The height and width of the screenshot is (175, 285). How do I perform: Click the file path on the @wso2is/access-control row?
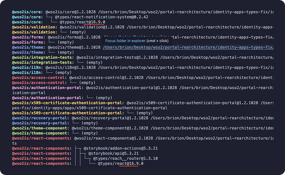click(209, 78)
